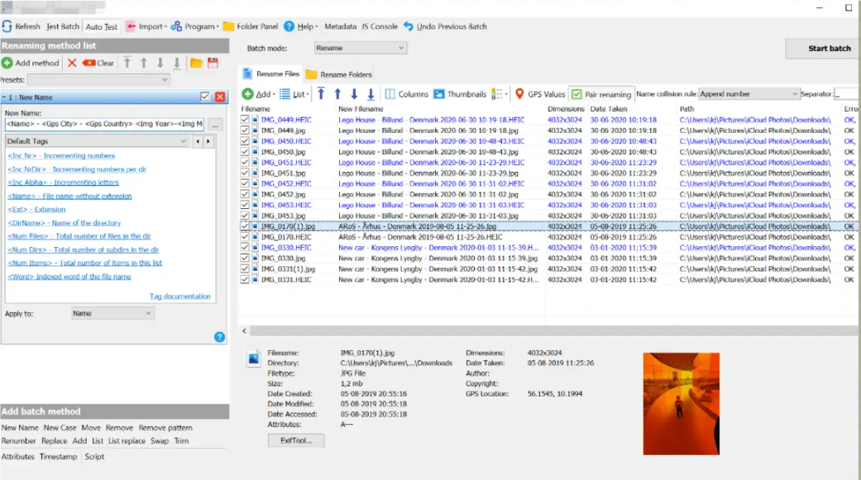Move selected method down one step
861x480 pixels.
tap(160, 63)
